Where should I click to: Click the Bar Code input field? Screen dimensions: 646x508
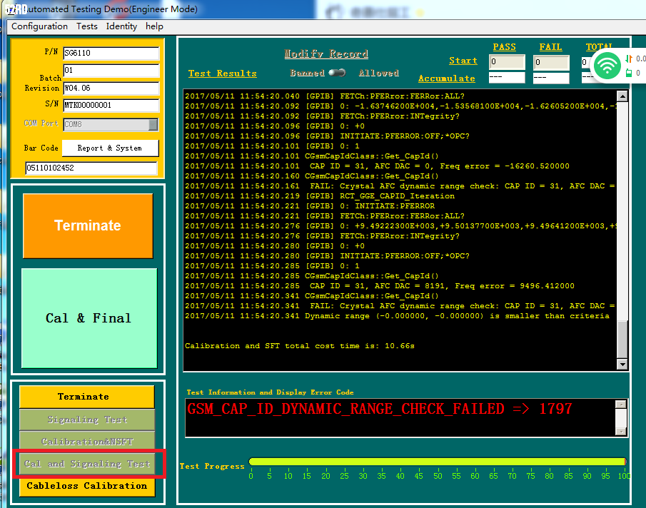point(91,168)
